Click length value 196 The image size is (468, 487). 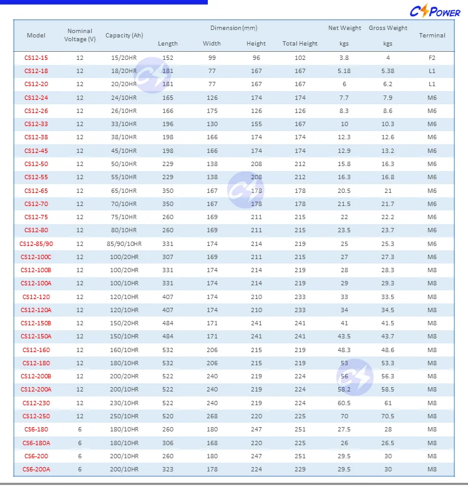(168, 124)
